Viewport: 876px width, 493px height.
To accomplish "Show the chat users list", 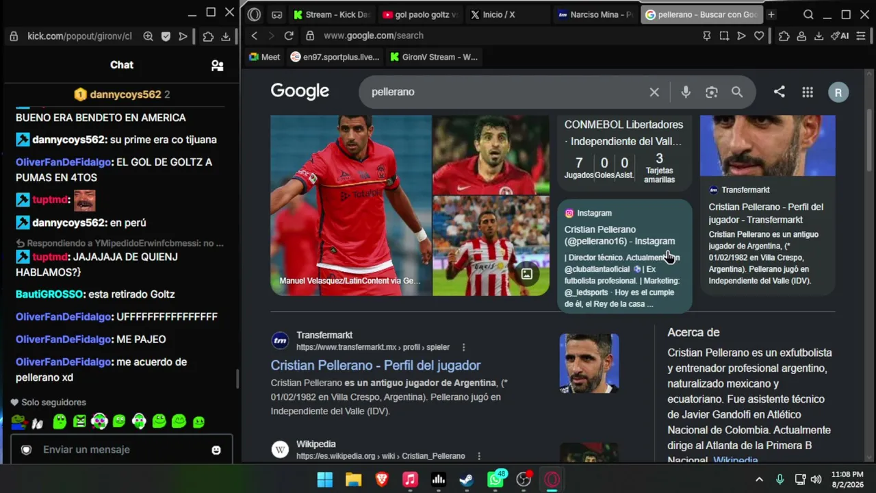I will pos(217,65).
